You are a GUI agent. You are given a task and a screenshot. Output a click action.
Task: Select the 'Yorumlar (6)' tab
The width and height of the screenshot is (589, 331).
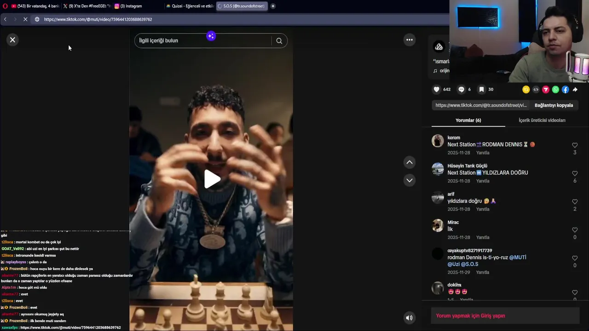468,120
